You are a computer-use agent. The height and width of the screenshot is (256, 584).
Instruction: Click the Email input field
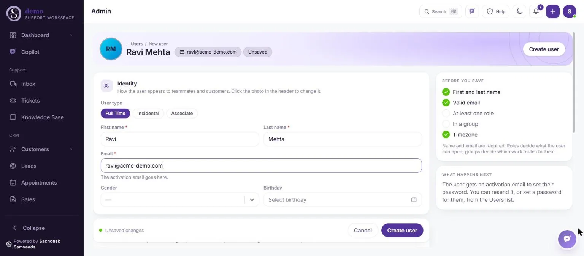(261, 166)
